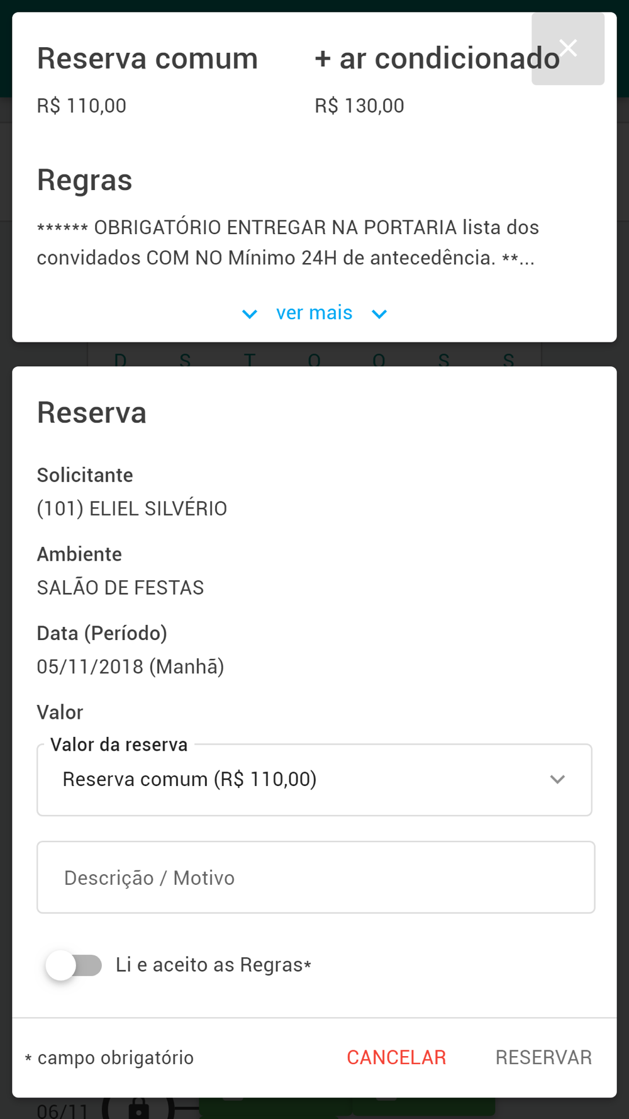The image size is (629, 1119).
Task: Expand rules with 'ver mais' link
Action: [314, 313]
